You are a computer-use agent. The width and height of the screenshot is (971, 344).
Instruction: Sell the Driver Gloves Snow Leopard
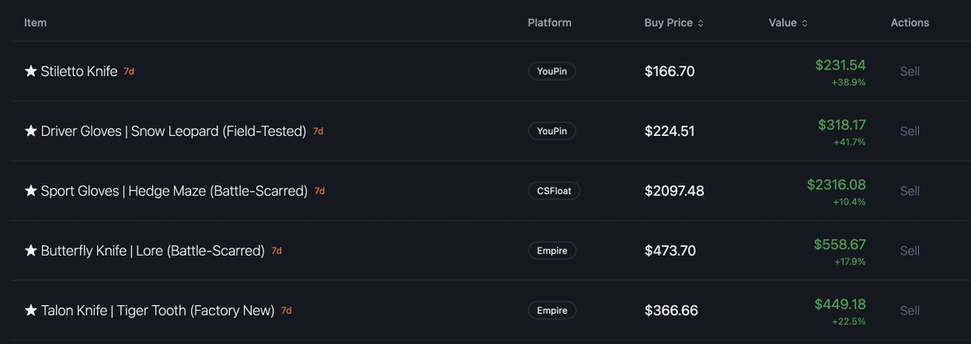click(909, 131)
